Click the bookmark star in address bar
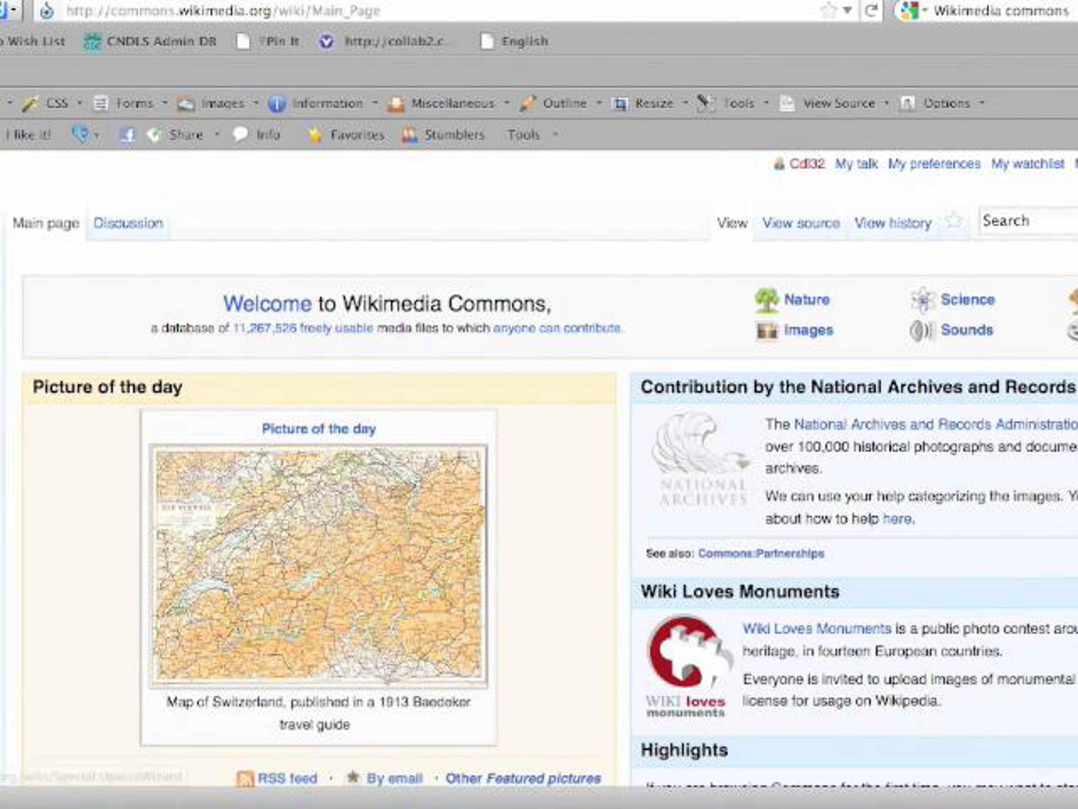Viewport: 1078px width, 809px height. pyautogui.click(x=828, y=10)
